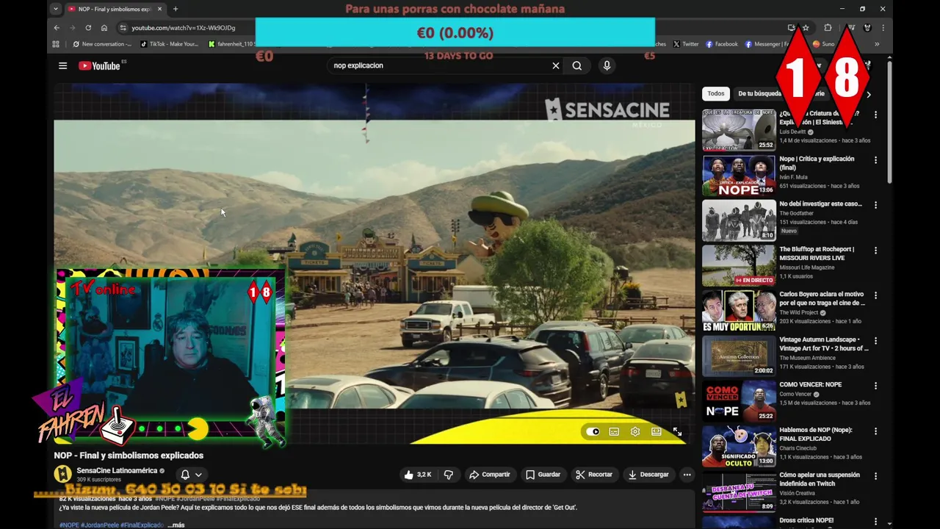Viewport: 940px width, 529px height.
Task: Click the Compartir share button
Action: click(x=490, y=475)
